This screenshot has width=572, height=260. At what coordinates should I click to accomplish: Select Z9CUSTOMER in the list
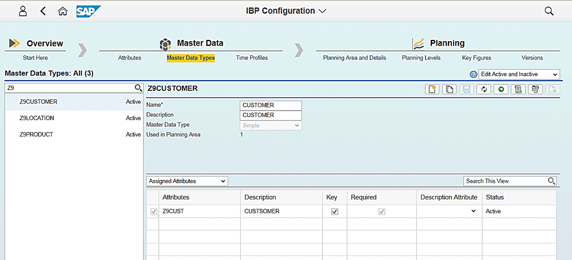click(x=74, y=102)
